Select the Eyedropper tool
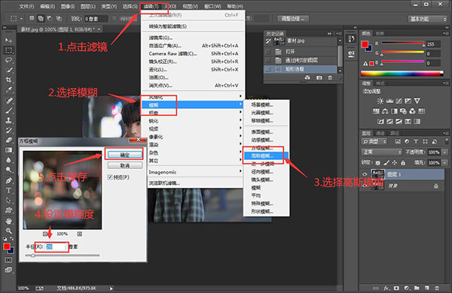Image resolution: width=452 pixels, height=293 pixels. [x=8, y=89]
